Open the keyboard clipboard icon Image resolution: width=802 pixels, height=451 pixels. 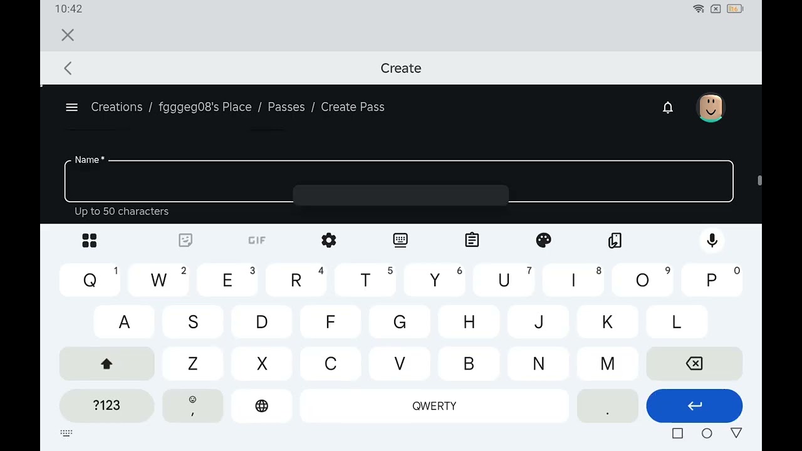(472, 241)
